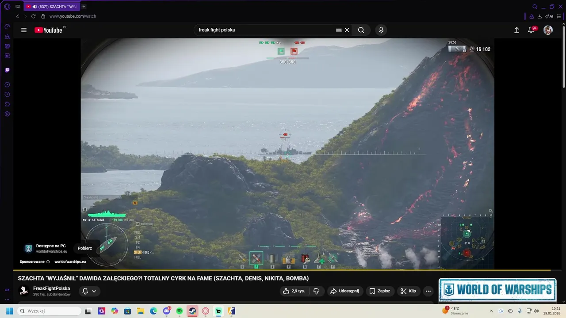Open YouTube create/upload button
The image size is (566, 318).
click(516, 30)
